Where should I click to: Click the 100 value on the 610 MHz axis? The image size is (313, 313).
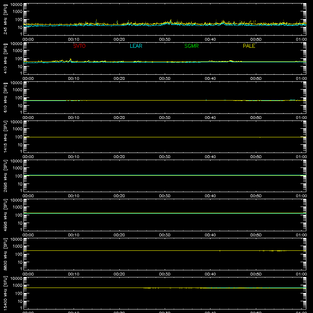pyautogui.click(x=19, y=98)
